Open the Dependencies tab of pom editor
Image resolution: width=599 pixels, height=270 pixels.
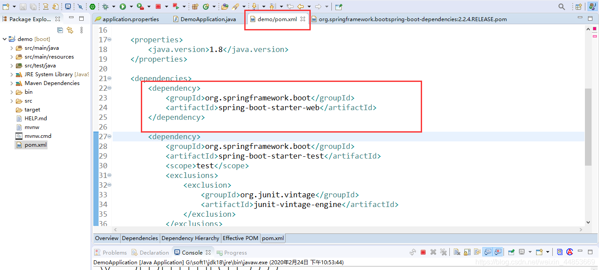140,238
